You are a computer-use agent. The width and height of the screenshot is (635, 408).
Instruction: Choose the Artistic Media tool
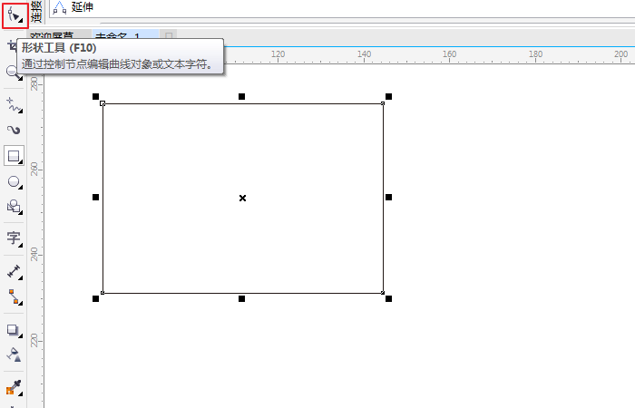pyautogui.click(x=14, y=130)
